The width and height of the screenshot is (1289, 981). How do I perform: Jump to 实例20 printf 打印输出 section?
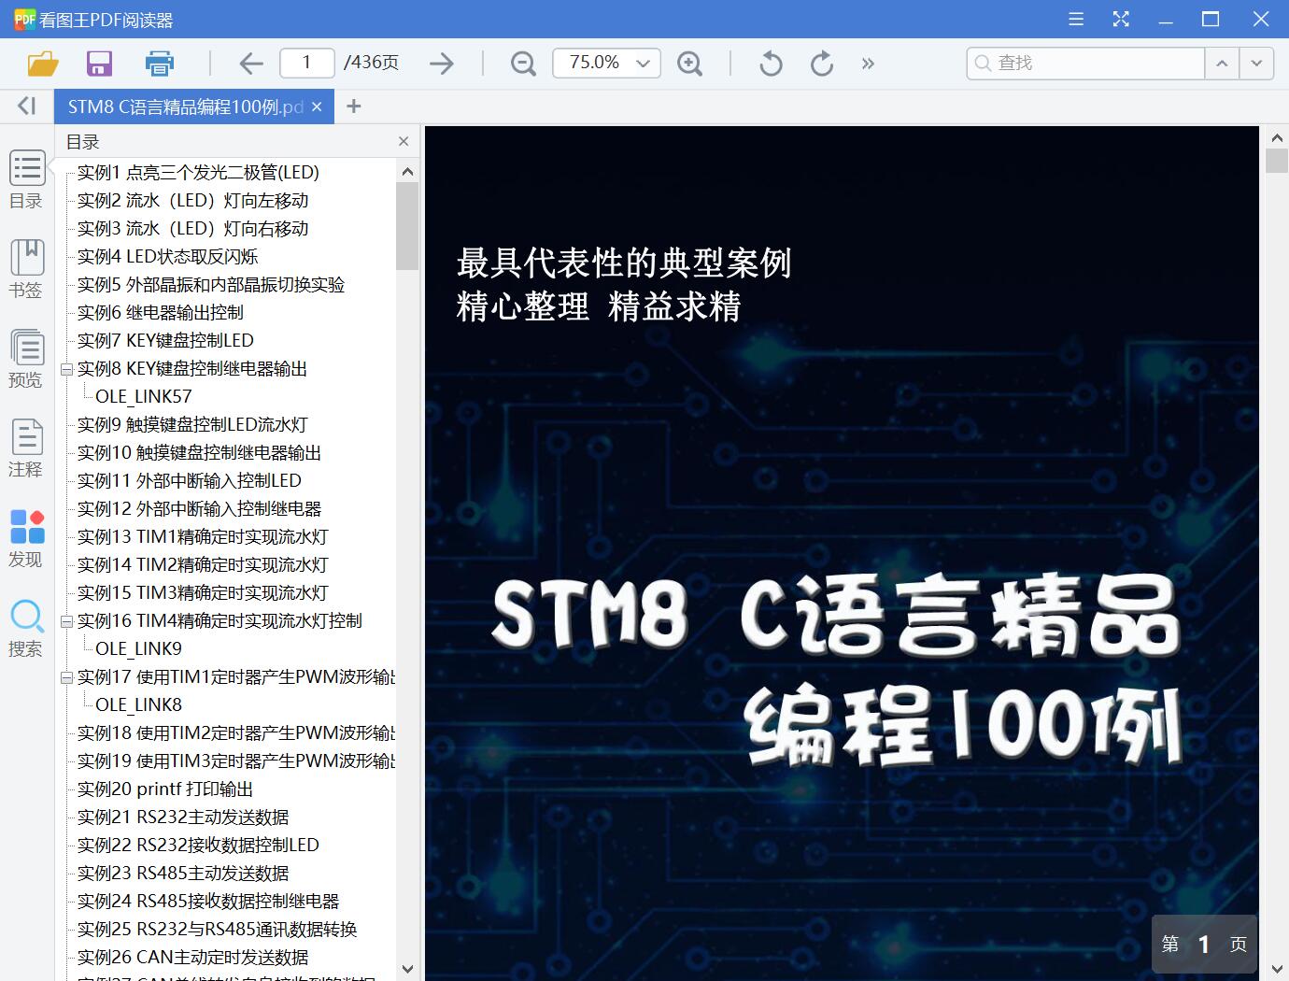click(166, 789)
